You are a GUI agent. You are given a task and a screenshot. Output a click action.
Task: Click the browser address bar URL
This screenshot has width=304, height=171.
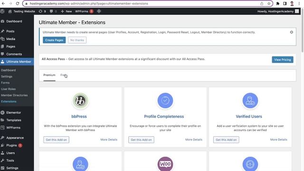pos(89,3)
